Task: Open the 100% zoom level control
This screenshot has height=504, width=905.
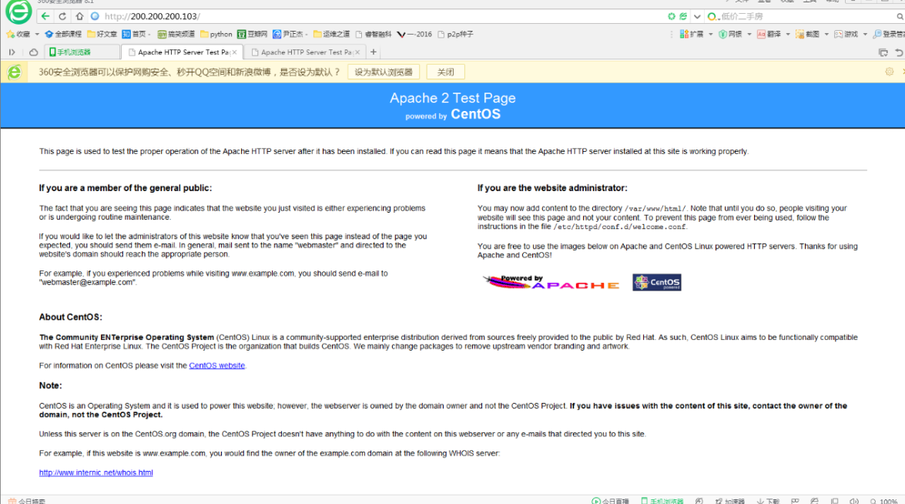Action: pyautogui.click(x=883, y=501)
